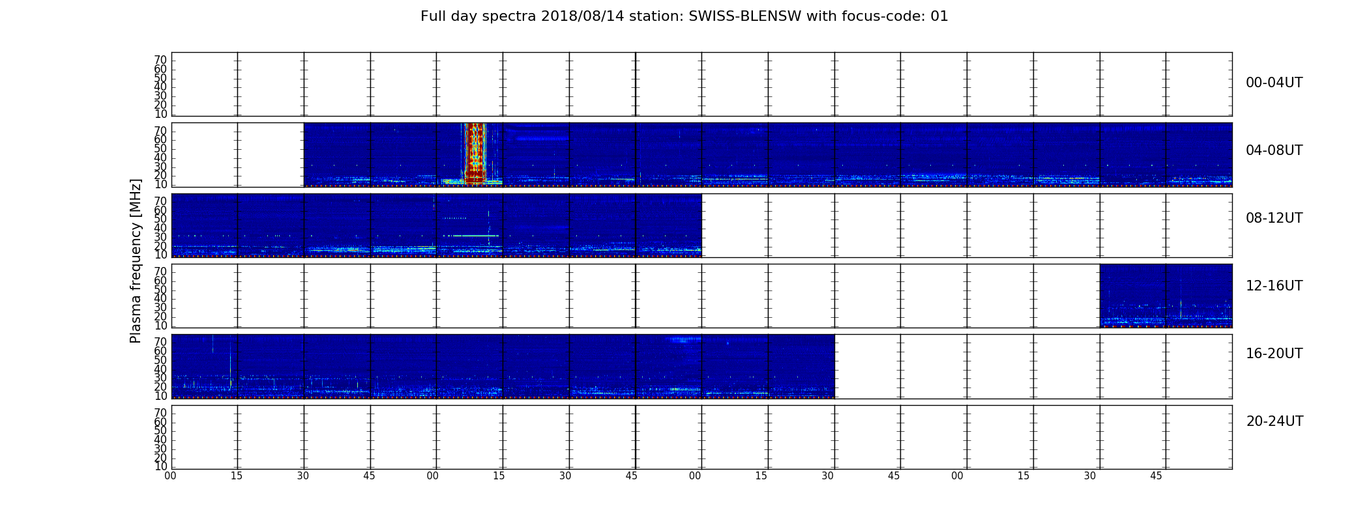The height and width of the screenshot is (521, 1369).
Task: Click the 30 tick label of the 12-16UT panel
Action: coord(160,307)
